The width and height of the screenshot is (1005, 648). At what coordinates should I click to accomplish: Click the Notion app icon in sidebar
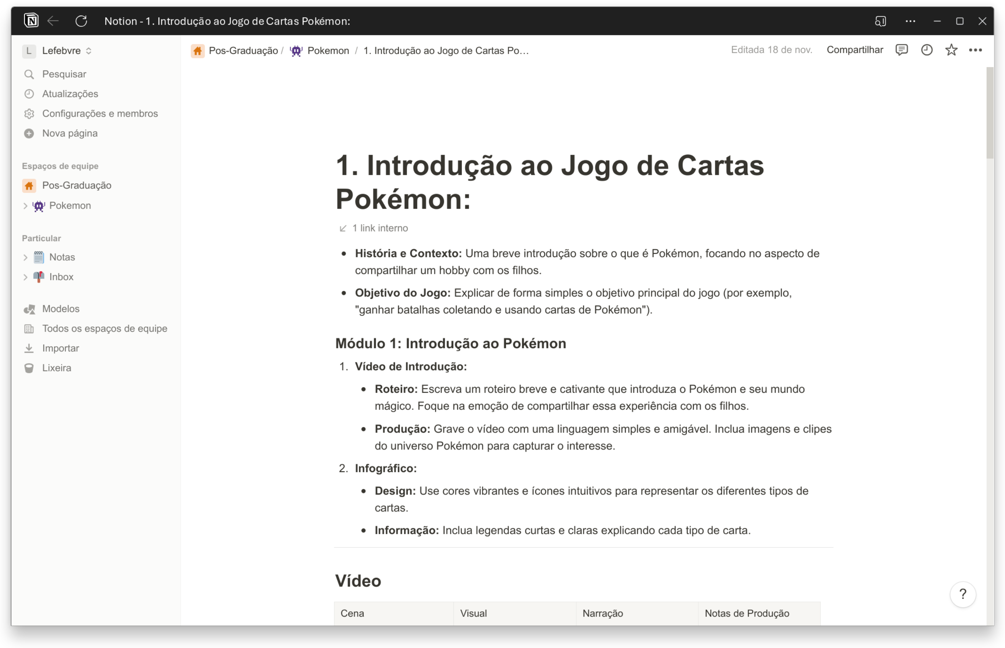pyautogui.click(x=31, y=20)
